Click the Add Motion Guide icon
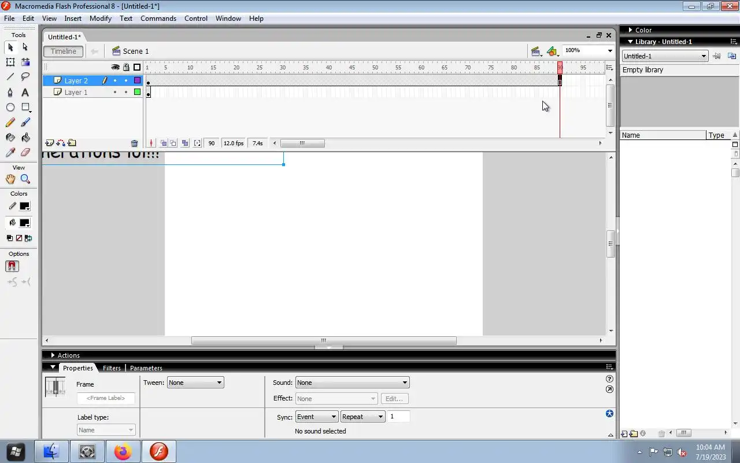740x463 pixels. point(61,143)
